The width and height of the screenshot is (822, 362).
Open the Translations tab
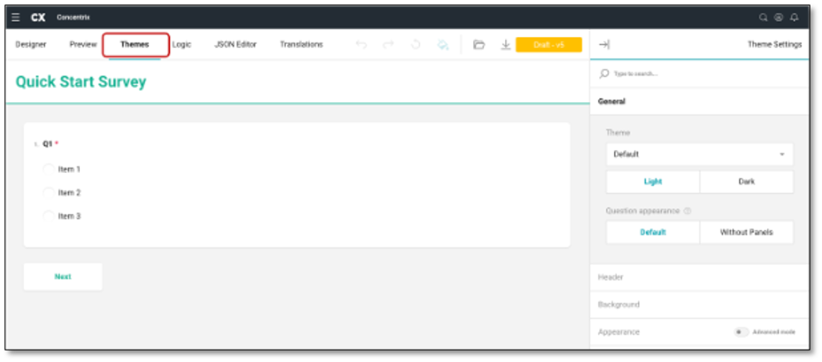[x=302, y=44]
